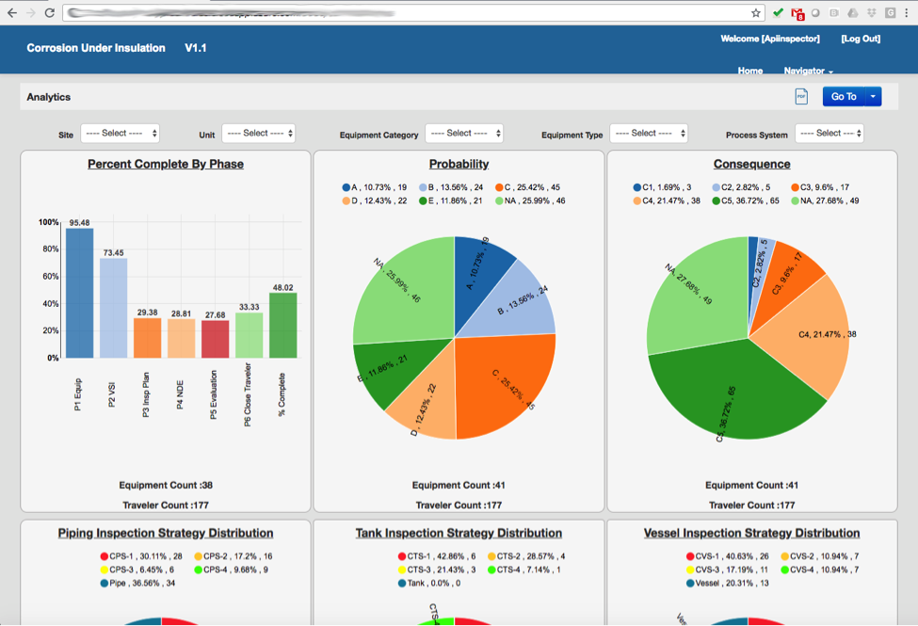Toggle Consequence legend item C1, 1.69%
918x626 pixels.
[x=662, y=187]
